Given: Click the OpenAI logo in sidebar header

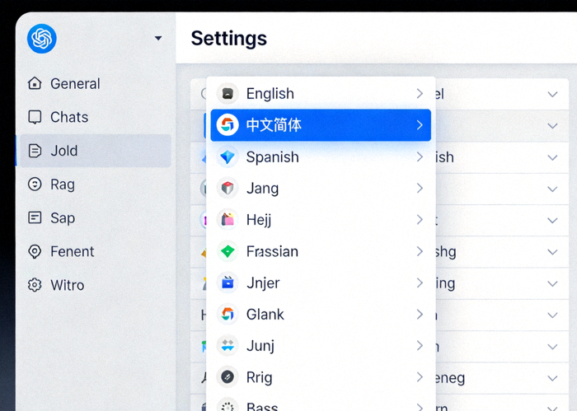Looking at the screenshot, I should coord(42,39).
